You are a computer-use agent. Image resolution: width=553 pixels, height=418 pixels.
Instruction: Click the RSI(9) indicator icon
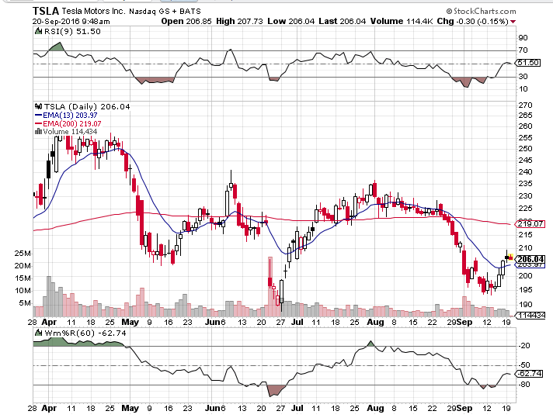point(38,31)
